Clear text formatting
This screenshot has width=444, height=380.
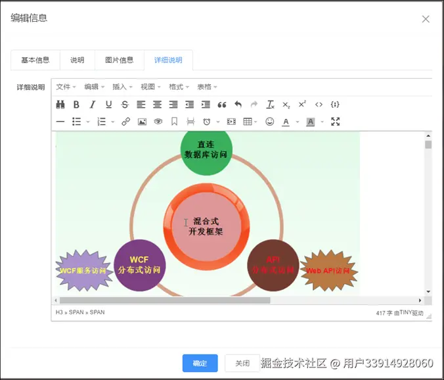(270, 105)
